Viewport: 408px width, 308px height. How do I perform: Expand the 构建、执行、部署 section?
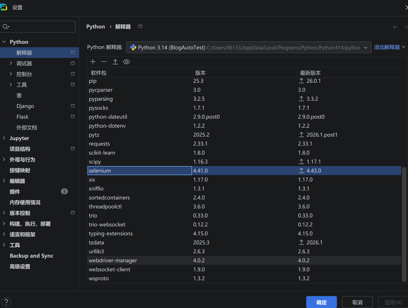(4, 223)
